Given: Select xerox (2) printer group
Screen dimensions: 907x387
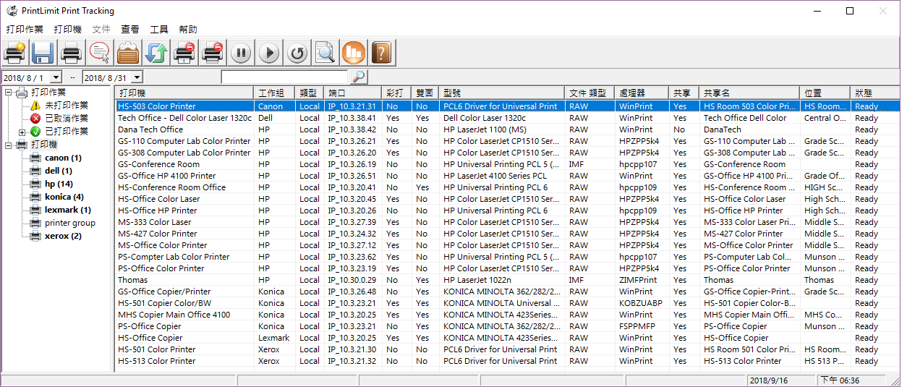Looking at the screenshot, I should tap(63, 236).
